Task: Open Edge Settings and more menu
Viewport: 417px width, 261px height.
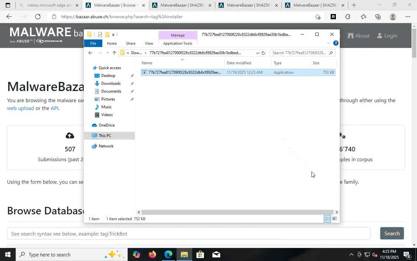Action: click(x=408, y=17)
